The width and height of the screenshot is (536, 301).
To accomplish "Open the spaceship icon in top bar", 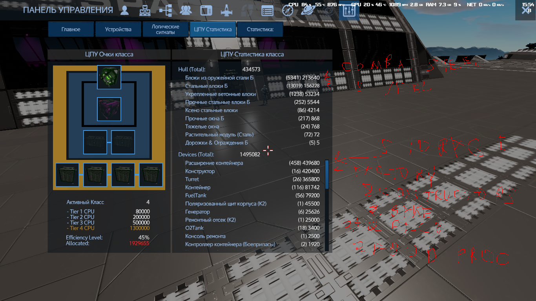I will [226, 11].
